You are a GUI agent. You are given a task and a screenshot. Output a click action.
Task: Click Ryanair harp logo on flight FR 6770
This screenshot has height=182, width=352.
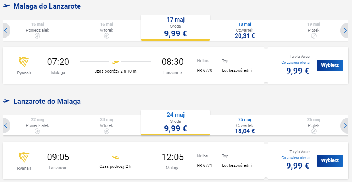(24, 63)
